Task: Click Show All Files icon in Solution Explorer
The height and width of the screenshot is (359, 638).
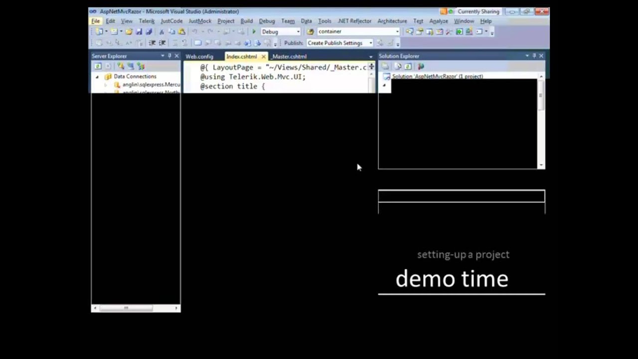Action: (x=398, y=66)
